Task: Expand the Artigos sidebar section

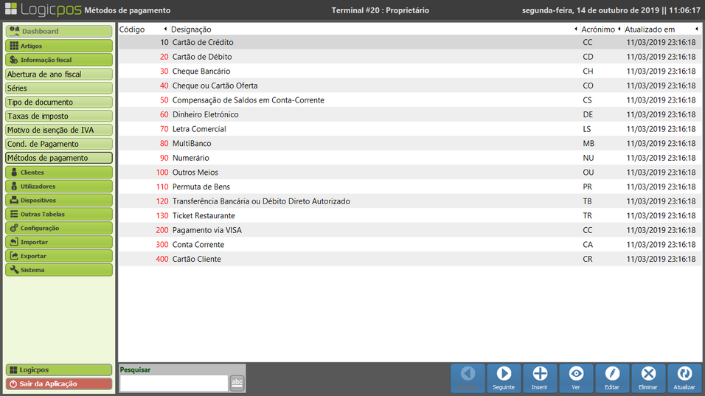Action: tap(59, 46)
